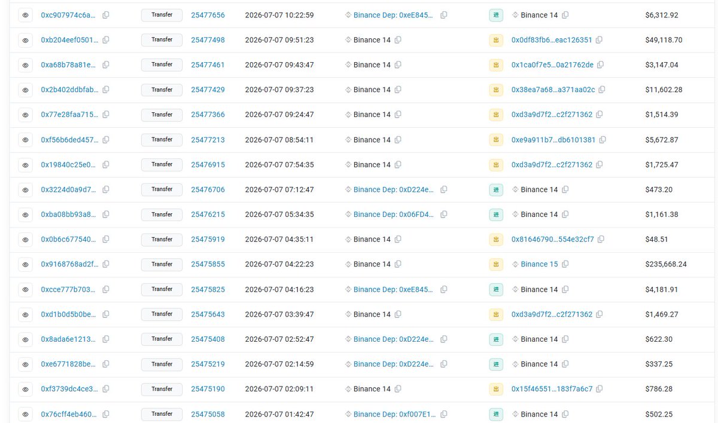
Task: Toggle the eye icon for 0xd1b0d5b0be
Action: coord(26,314)
